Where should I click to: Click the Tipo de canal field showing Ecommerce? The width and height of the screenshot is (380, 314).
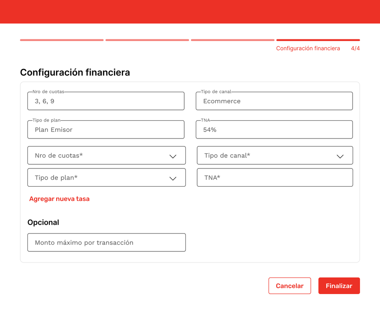pyautogui.click(x=274, y=101)
